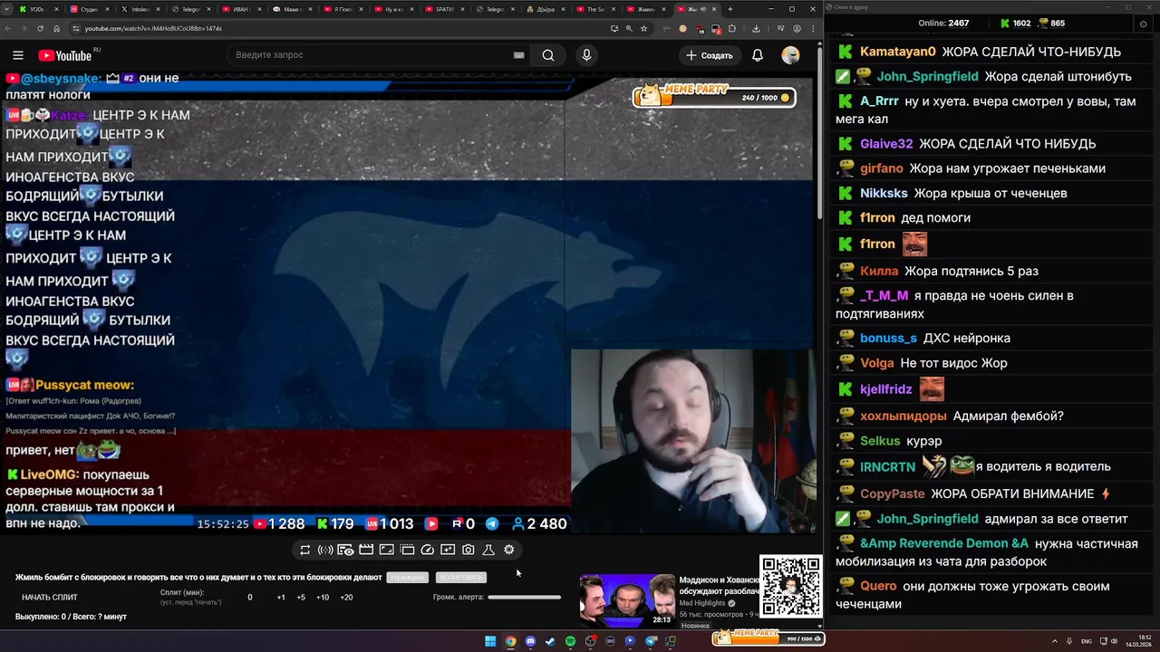Add +20 minutes to split
Viewport: 1160px width, 652px height.
click(346, 597)
